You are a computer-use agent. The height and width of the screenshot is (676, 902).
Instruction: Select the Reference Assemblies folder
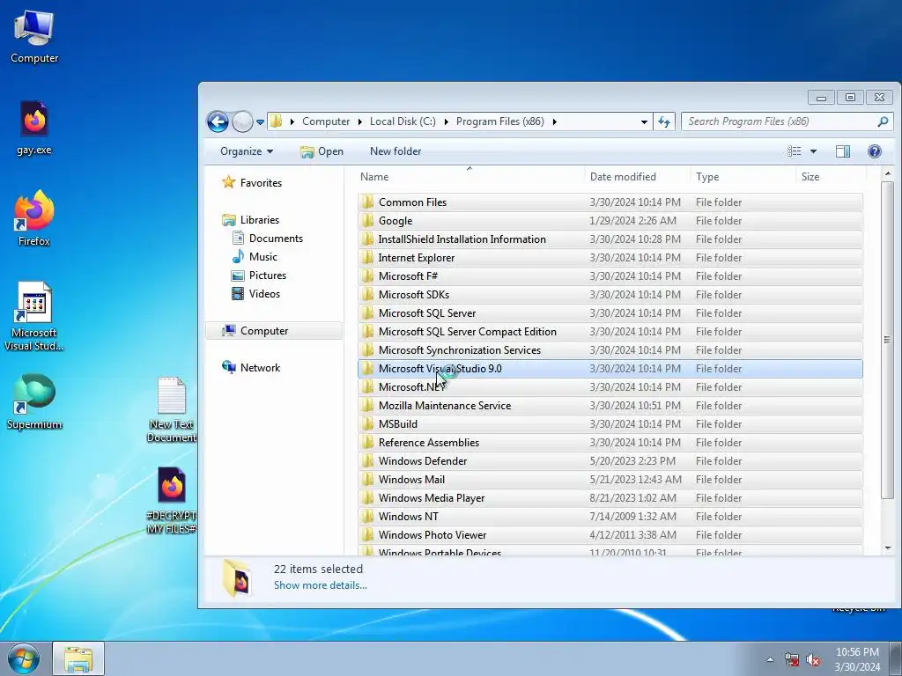click(610, 443)
